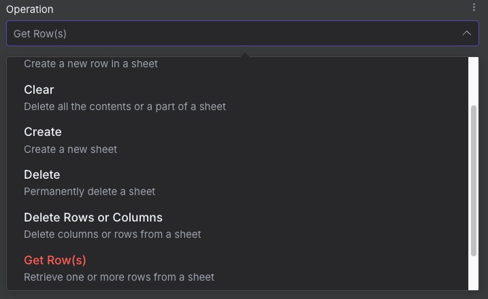Select Delete Rows or Columns operation
The width and height of the screenshot is (488, 299).
pos(93,217)
